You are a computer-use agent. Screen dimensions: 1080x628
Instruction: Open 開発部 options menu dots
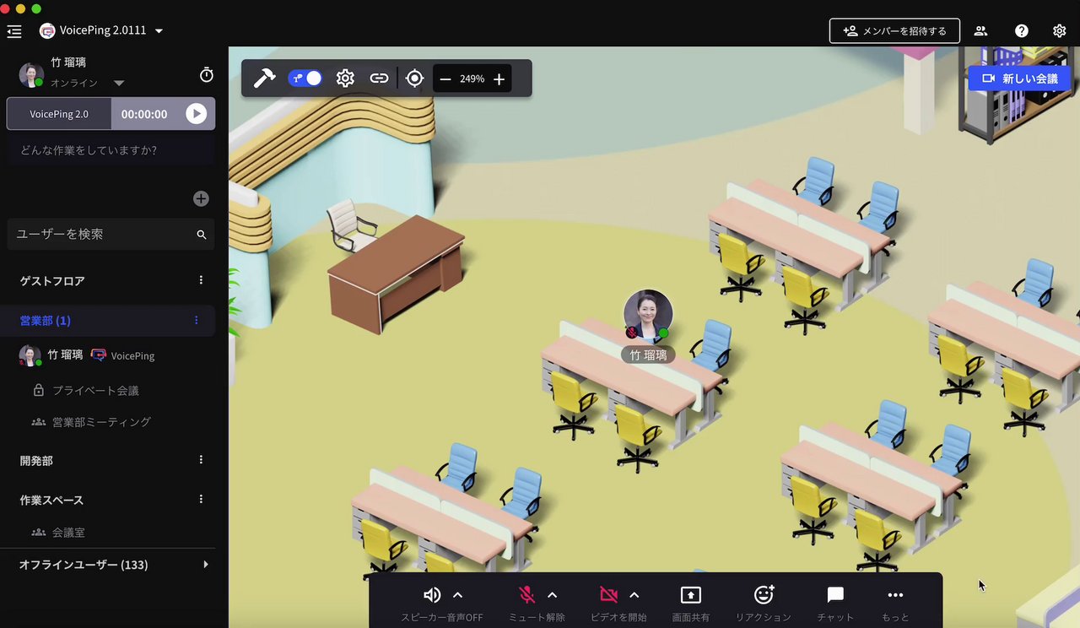tap(201, 460)
